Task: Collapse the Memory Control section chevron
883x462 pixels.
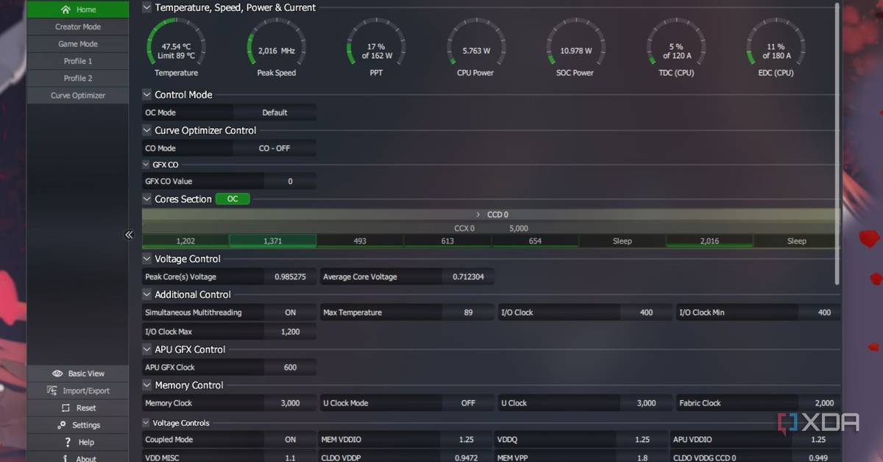Action: coord(146,385)
